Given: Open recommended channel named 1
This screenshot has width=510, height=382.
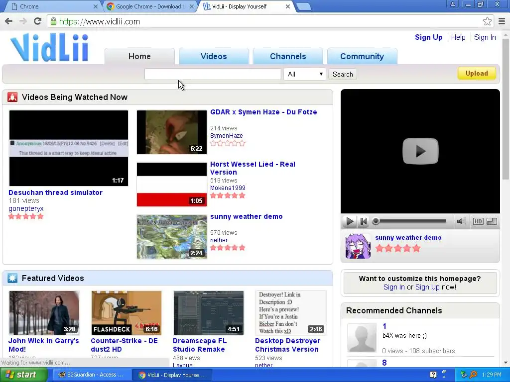Looking at the screenshot, I should (x=384, y=326).
